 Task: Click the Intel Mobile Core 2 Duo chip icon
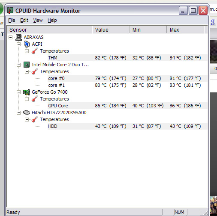pos(27,65)
